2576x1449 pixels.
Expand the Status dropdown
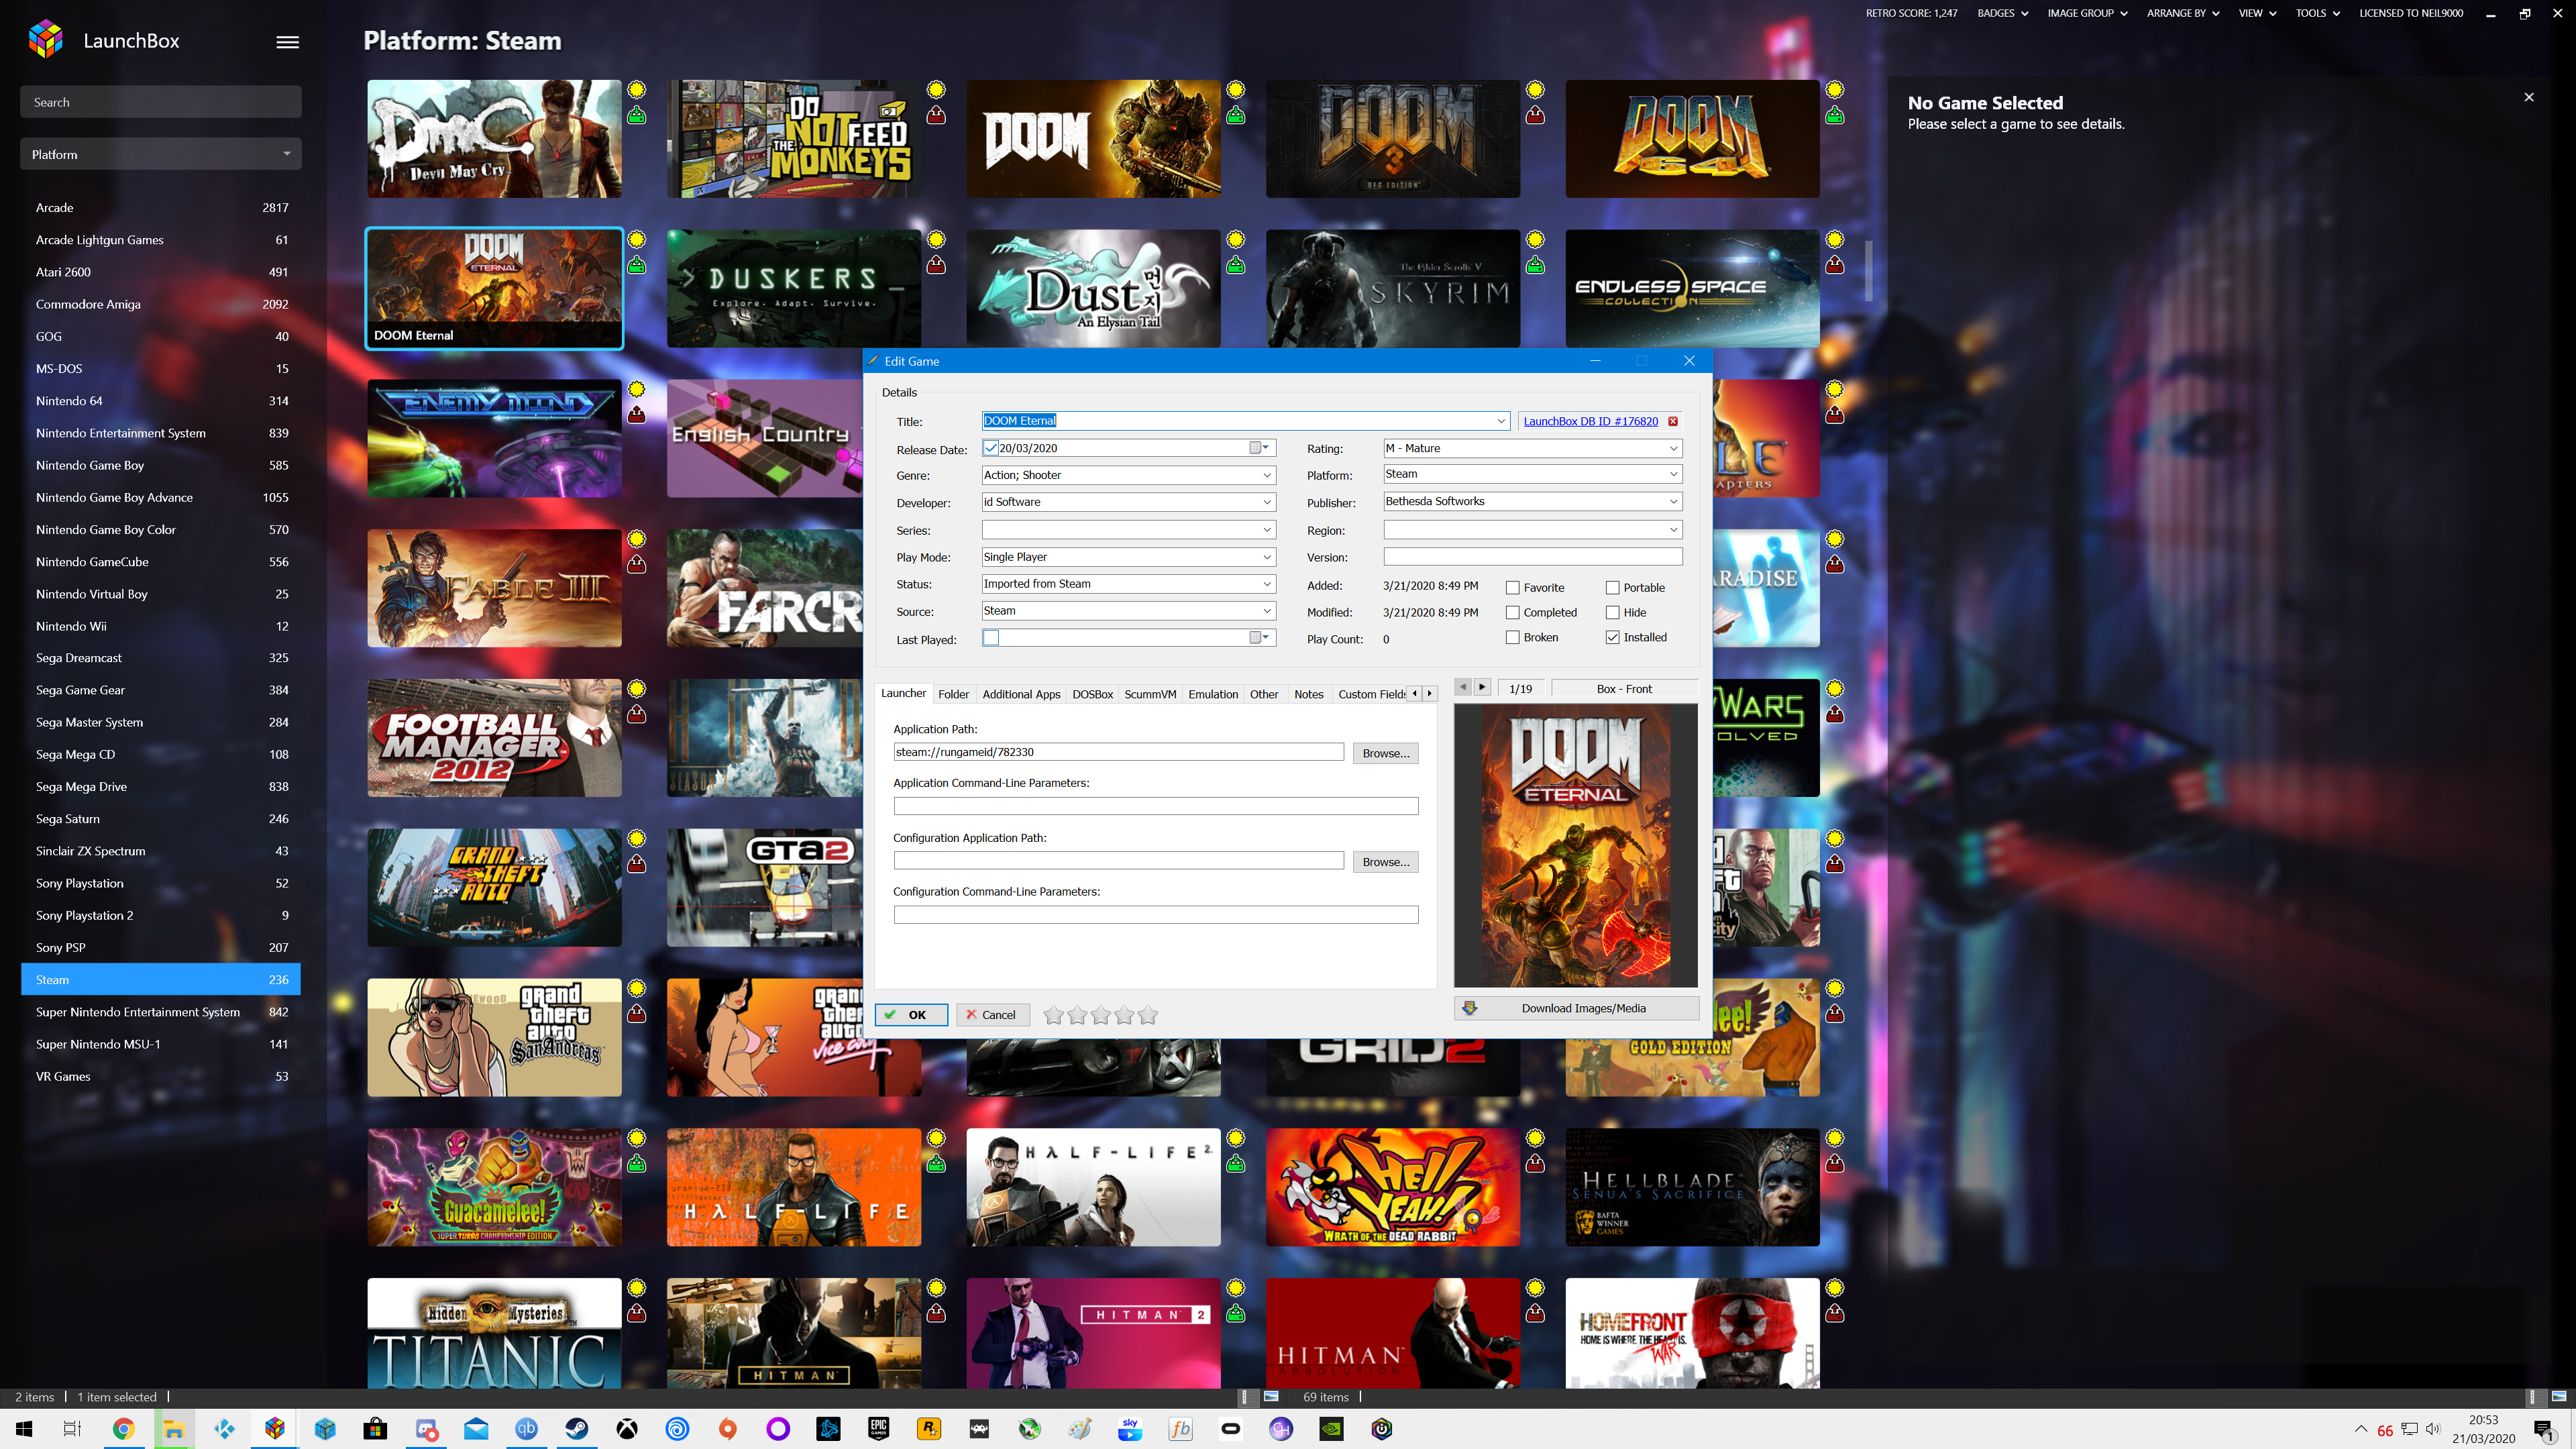click(1267, 584)
